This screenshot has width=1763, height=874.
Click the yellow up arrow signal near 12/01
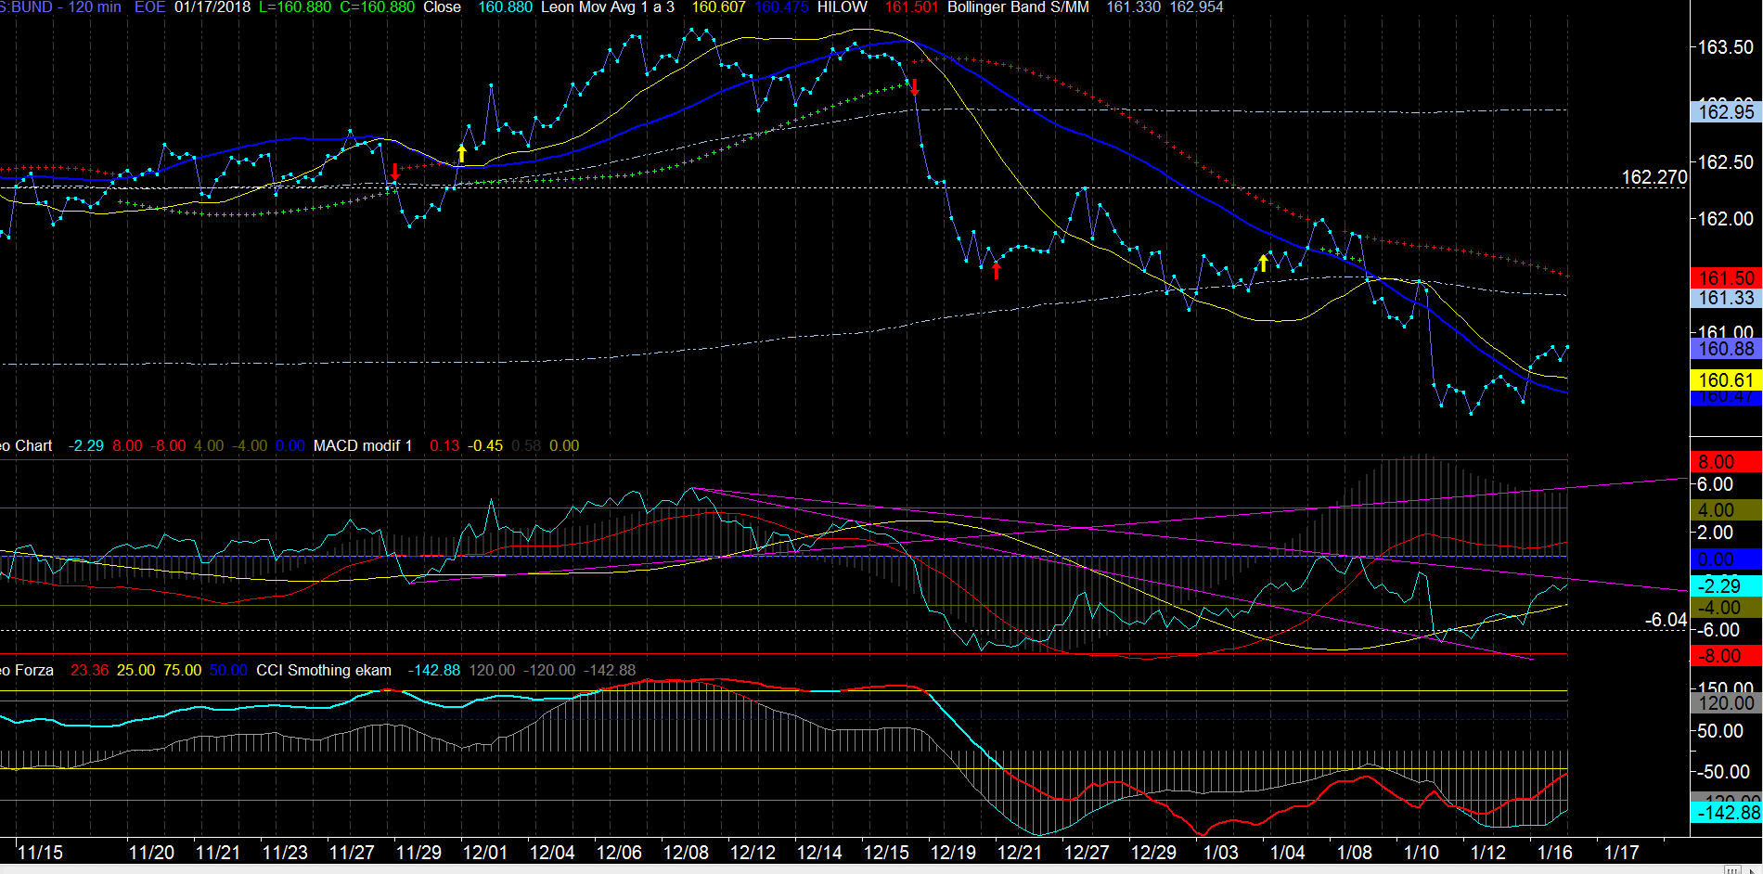pos(461,153)
